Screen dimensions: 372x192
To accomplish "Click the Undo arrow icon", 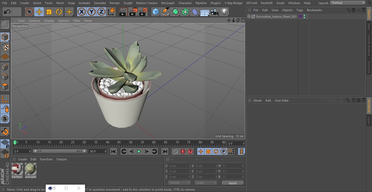I will click(x=7, y=12).
